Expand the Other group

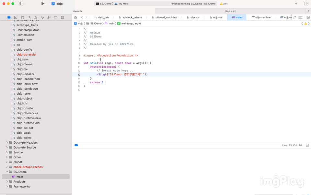tap(7, 157)
